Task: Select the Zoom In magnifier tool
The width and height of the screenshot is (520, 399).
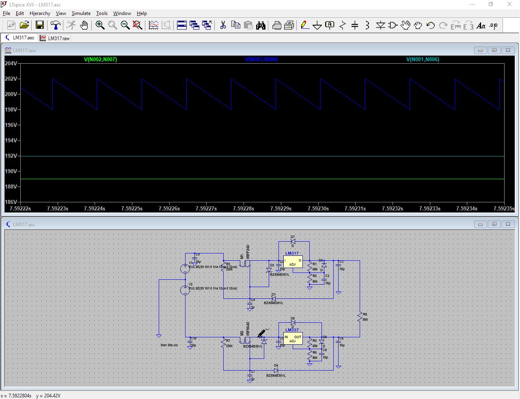Action: [100, 26]
